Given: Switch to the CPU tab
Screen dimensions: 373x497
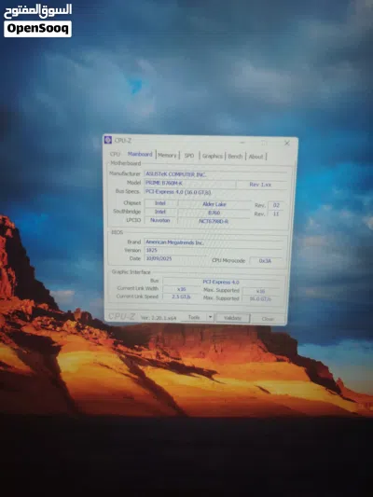Looking at the screenshot, I should coord(115,154).
